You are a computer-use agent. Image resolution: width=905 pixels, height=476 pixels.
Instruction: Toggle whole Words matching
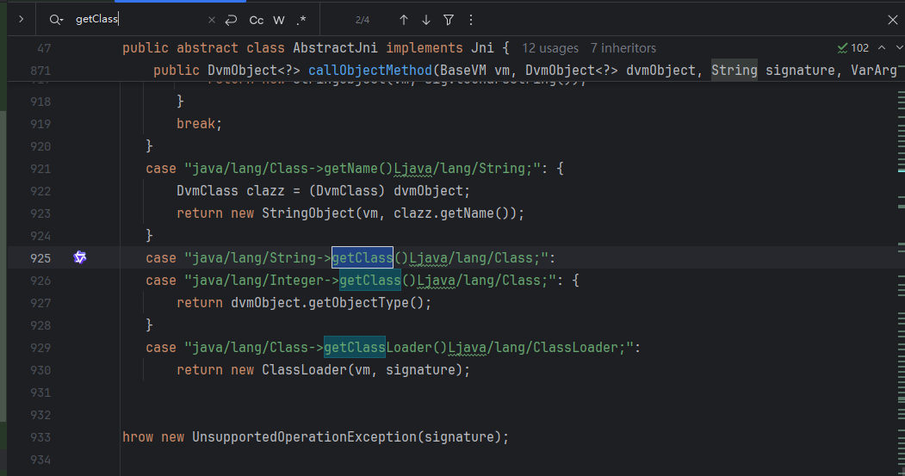tap(279, 20)
